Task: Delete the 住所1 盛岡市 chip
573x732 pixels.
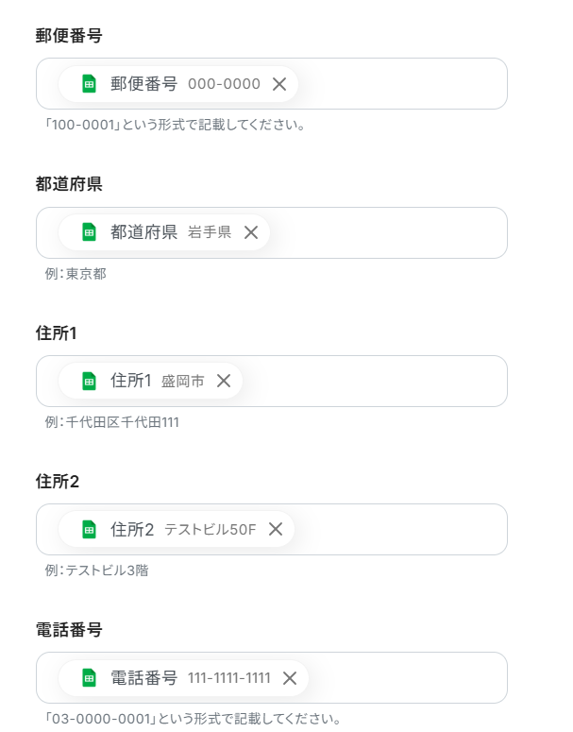Action: pyautogui.click(x=224, y=381)
